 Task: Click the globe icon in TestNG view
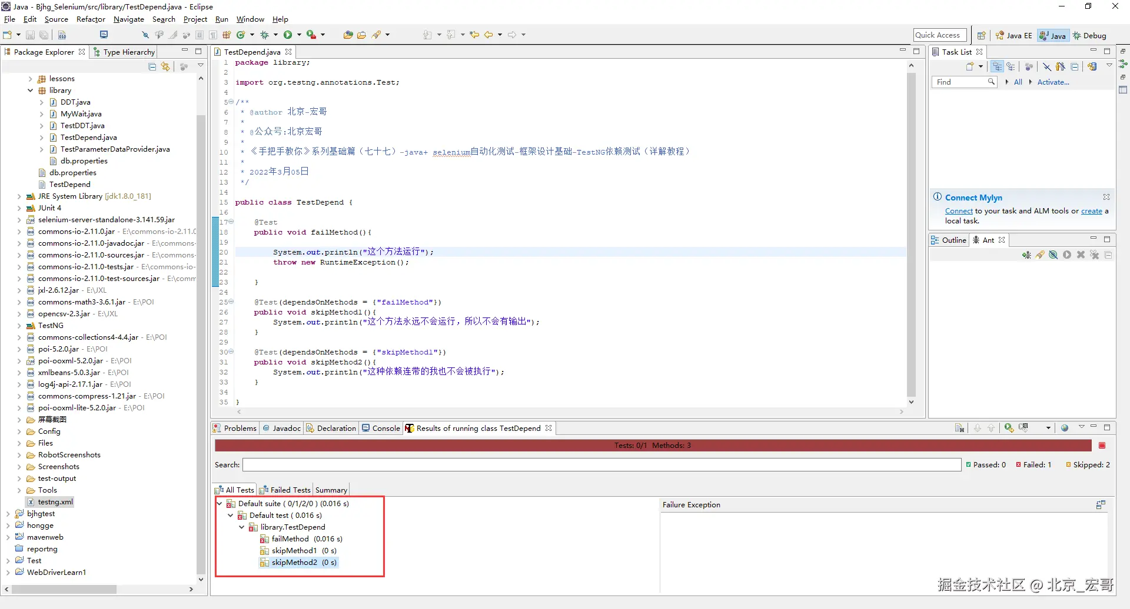coord(1065,428)
